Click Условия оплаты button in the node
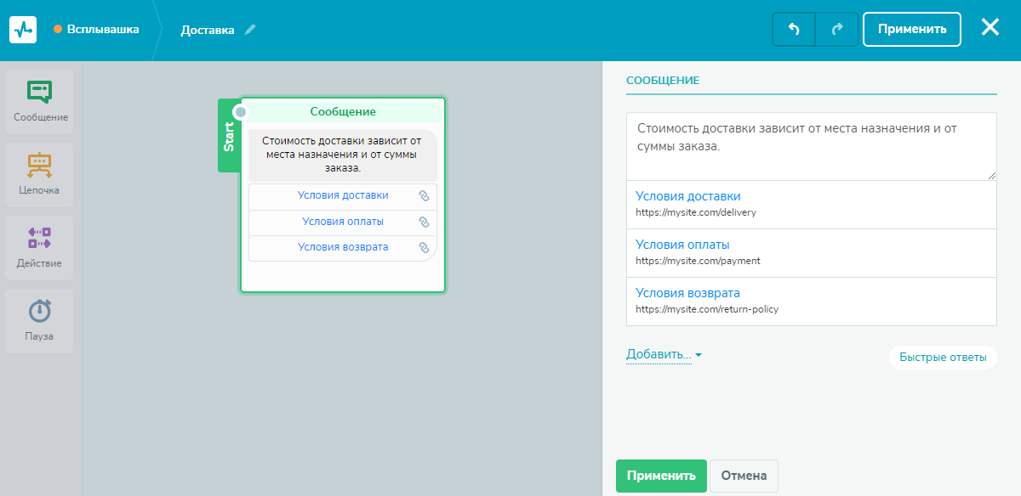 (x=342, y=222)
